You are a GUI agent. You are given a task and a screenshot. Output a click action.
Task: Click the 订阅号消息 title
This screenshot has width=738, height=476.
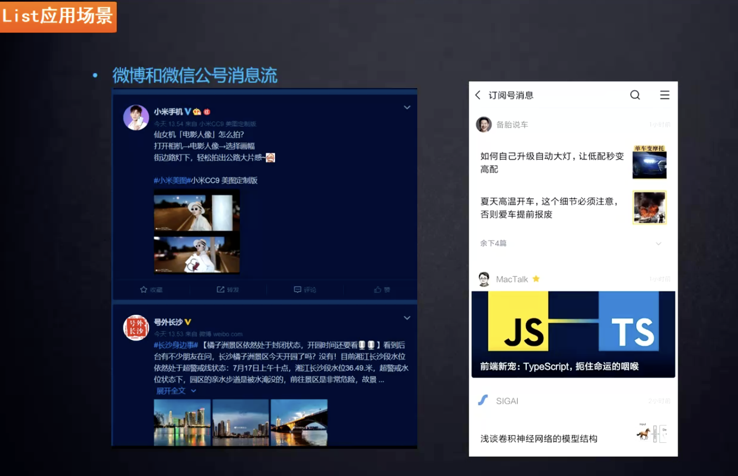(511, 95)
